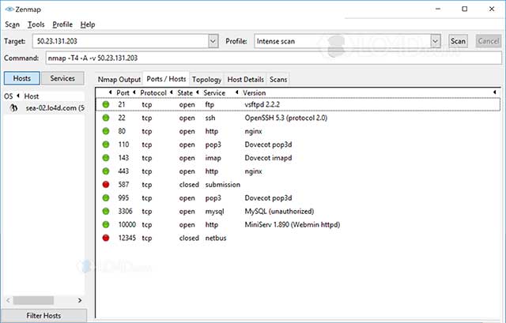This screenshot has width=506, height=323.
Task: Click the red closed status icon for port 587
Action: pos(105,185)
